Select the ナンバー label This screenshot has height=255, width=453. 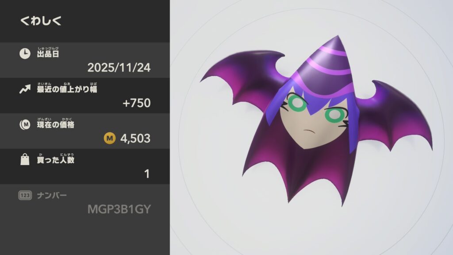tap(52, 195)
